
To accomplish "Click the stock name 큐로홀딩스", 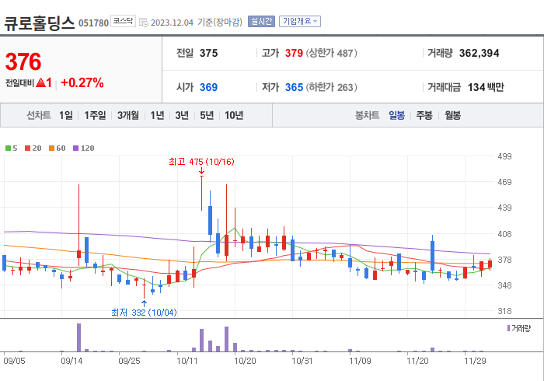I will [39, 23].
